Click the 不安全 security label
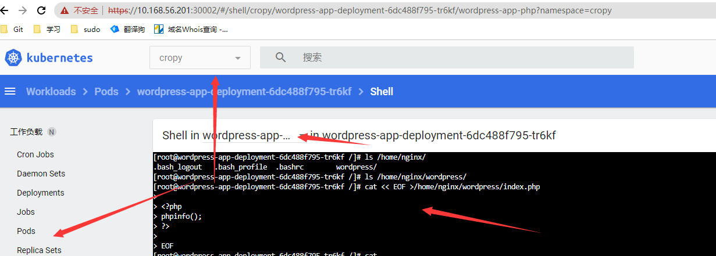Viewport: 716px width, 256px height. coord(86,10)
